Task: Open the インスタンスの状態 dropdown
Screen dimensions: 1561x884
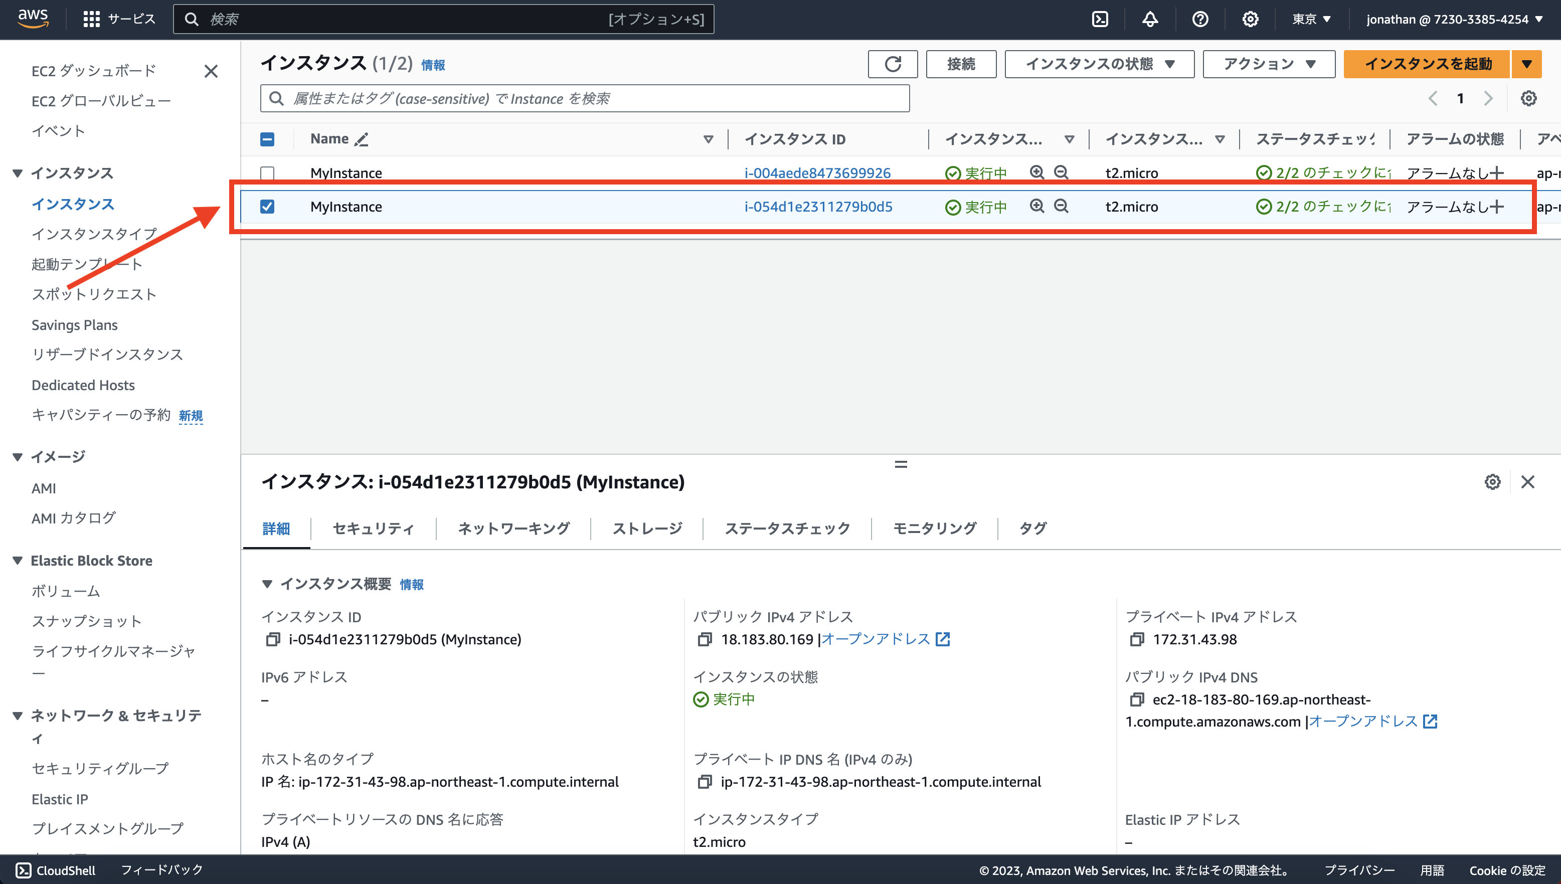Action: (x=1098, y=64)
